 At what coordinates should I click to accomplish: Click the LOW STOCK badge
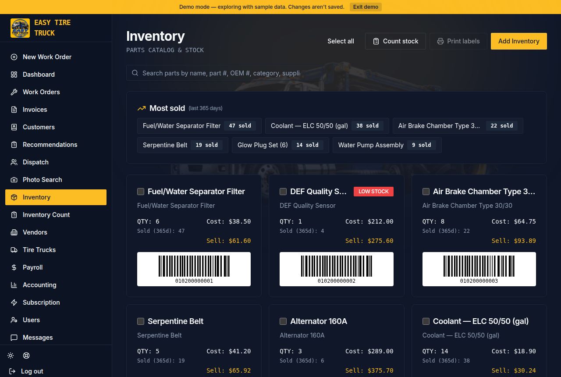373,192
